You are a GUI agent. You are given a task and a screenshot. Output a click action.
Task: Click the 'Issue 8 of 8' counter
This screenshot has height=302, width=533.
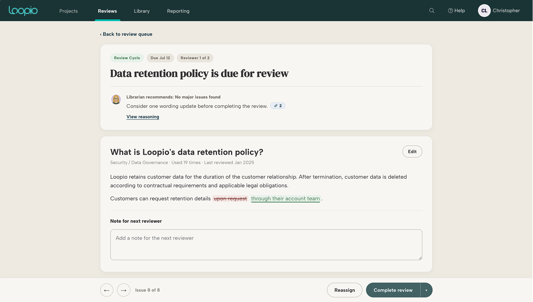click(148, 290)
